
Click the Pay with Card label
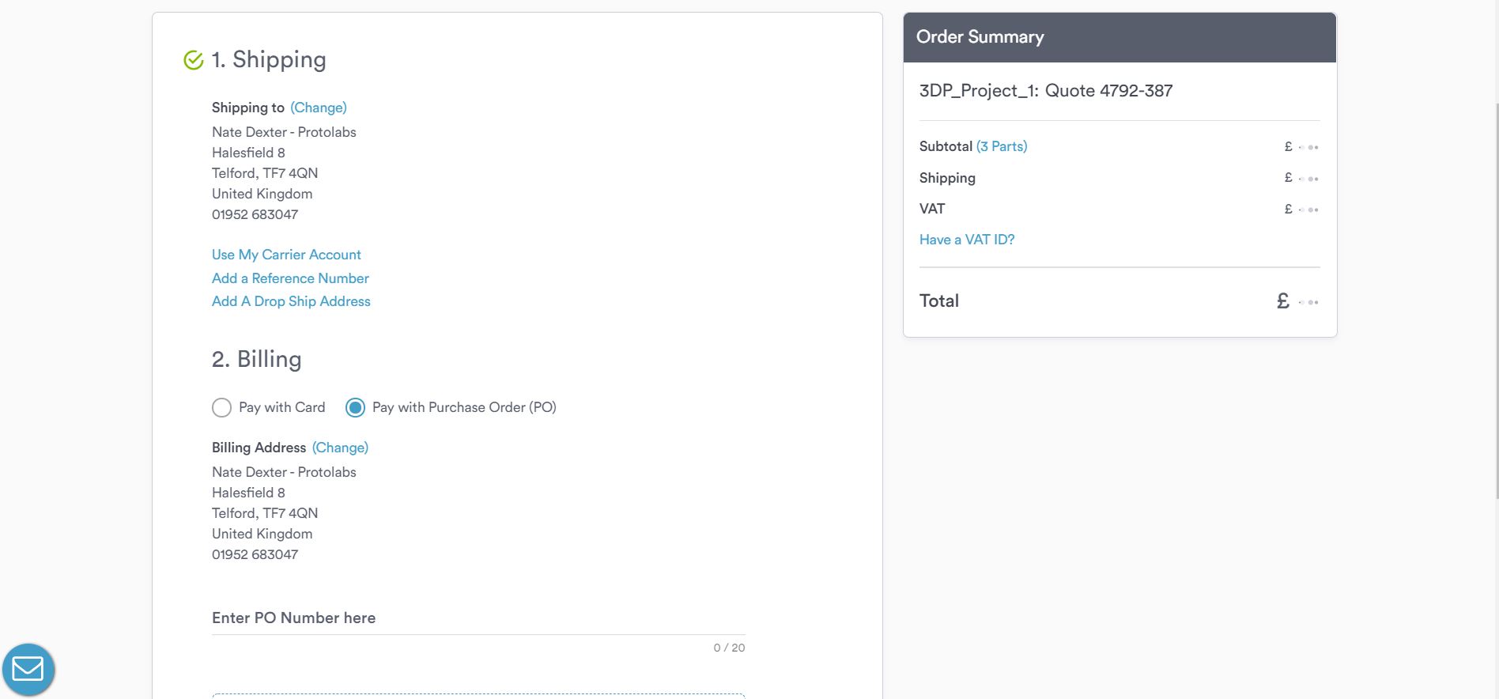(x=281, y=407)
